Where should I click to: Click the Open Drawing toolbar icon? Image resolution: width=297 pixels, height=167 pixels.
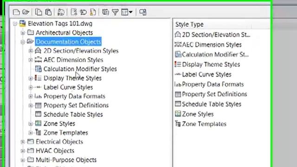(x=26, y=13)
